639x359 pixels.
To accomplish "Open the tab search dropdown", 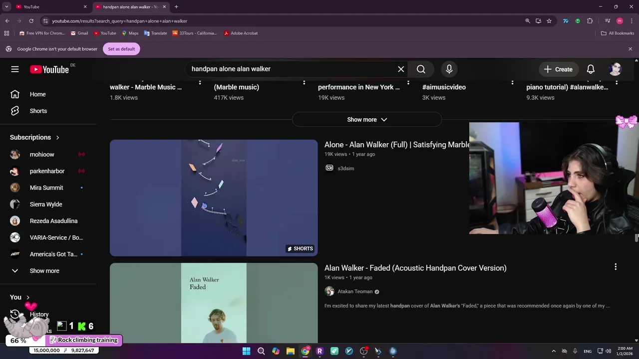I will 6,7.
